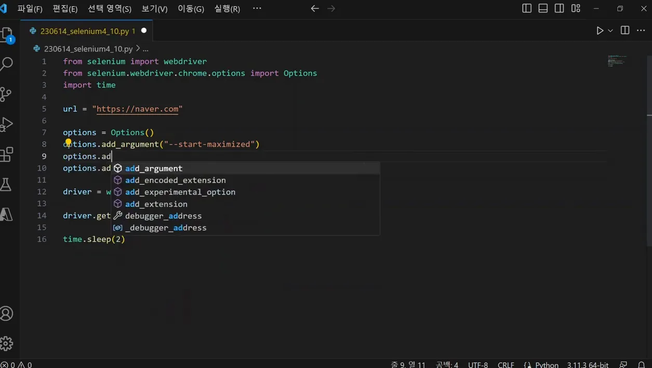Click UTF-8 encoding in status bar
The image size is (652, 368).
pyautogui.click(x=478, y=364)
